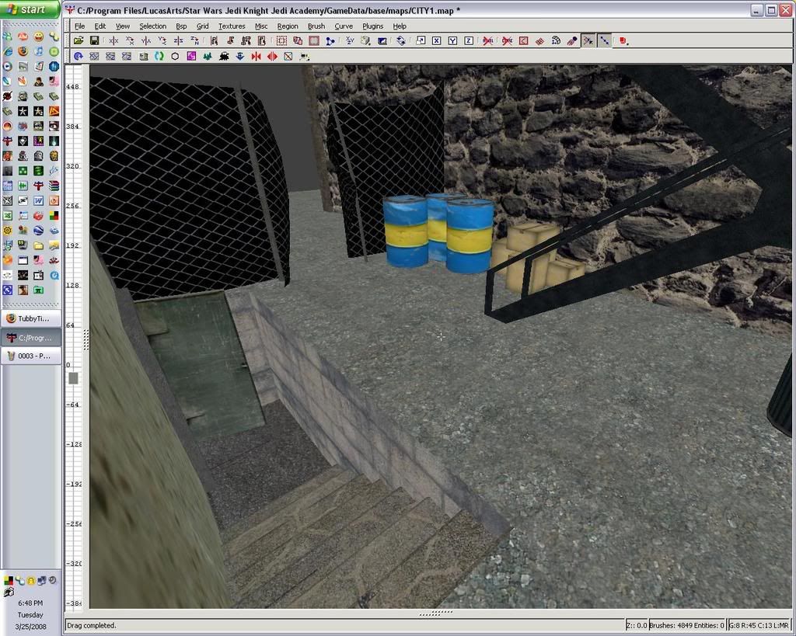Viewport: 796px width, 636px height.
Task: Click the Windows start button
Action: click(x=30, y=9)
